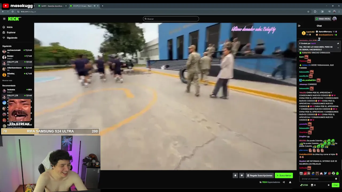Image resolution: width=342 pixels, height=192 pixels.
Task: Click the green Chat send button
Action: pyautogui.click(x=336, y=185)
